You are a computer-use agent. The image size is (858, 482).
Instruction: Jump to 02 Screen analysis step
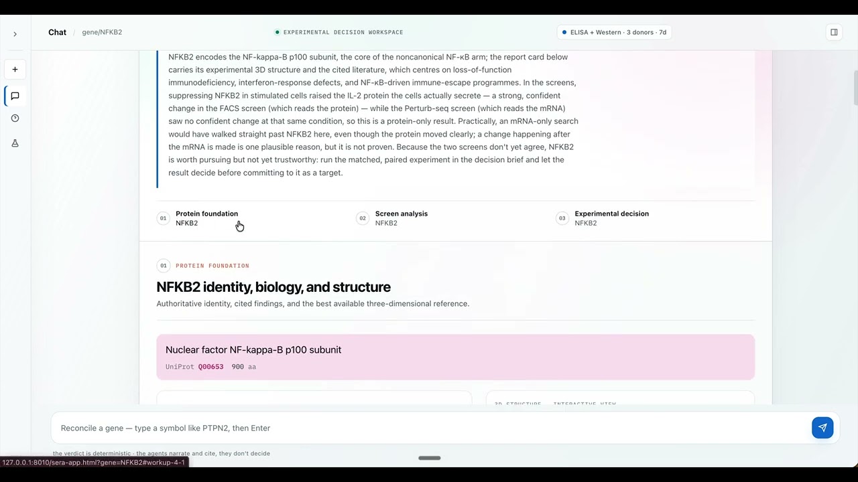pos(393,218)
